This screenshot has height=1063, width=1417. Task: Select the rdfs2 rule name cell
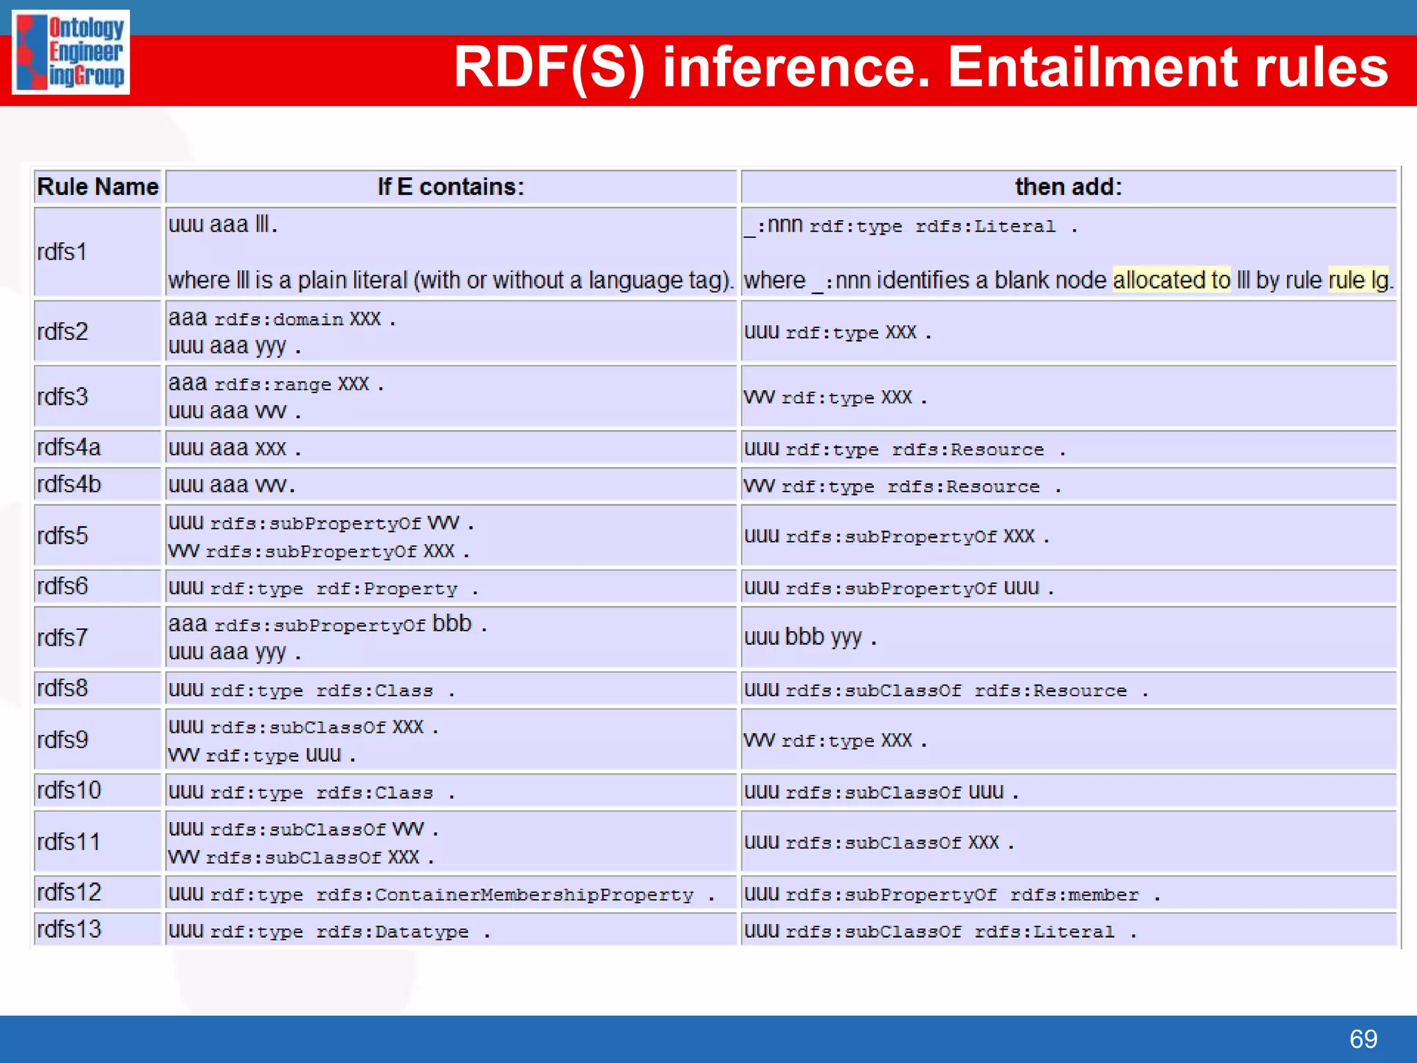point(62,331)
